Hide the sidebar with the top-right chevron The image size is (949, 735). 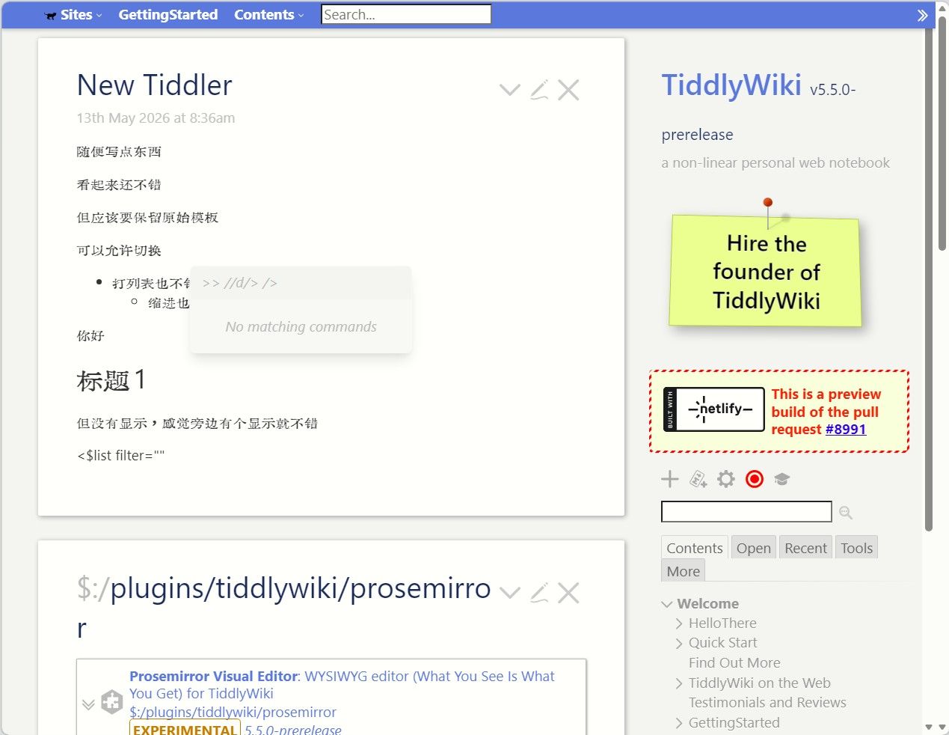922,15
